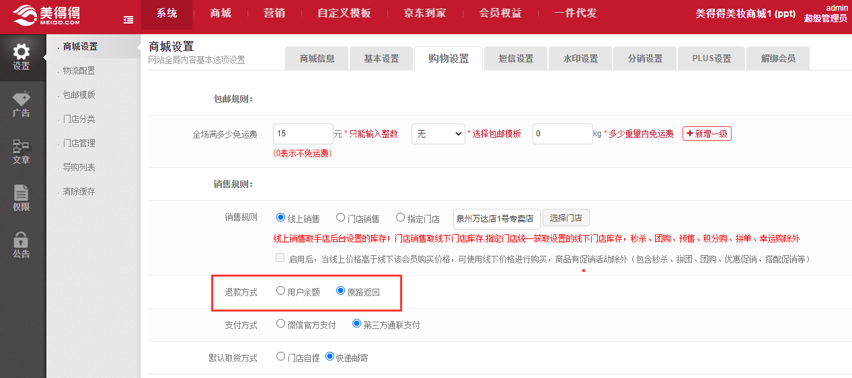Open the 包邮模板 dropdown showing 无
852x378 pixels.
(x=438, y=134)
